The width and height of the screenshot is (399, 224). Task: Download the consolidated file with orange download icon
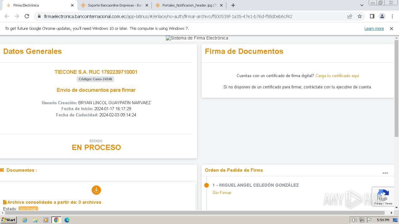[96, 190]
